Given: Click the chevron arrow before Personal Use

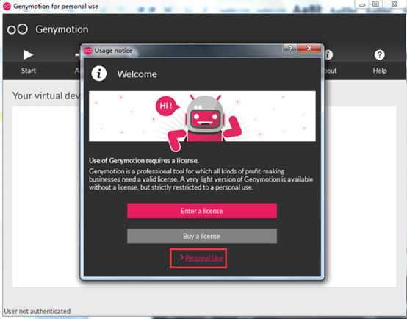Looking at the screenshot, I should click(x=181, y=257).
